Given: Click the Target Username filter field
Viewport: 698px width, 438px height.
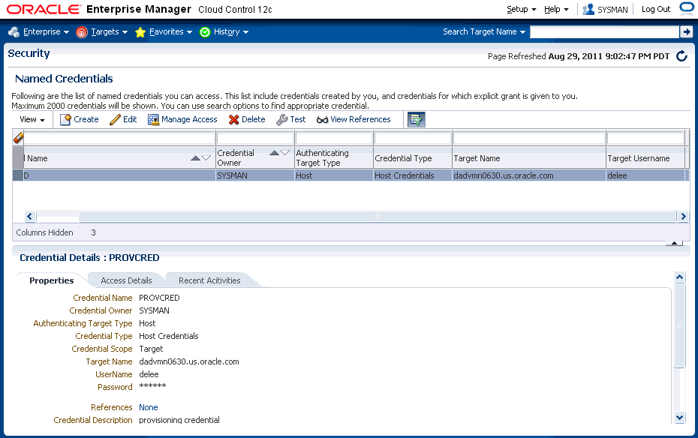Looking at the screenshot, I should [645, 138].
